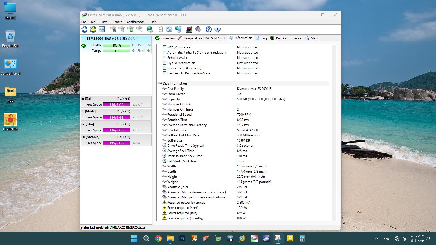436x245 pixels.
Task: Click the 'Rotational Speed' row
Action: (x=243, y=115)
